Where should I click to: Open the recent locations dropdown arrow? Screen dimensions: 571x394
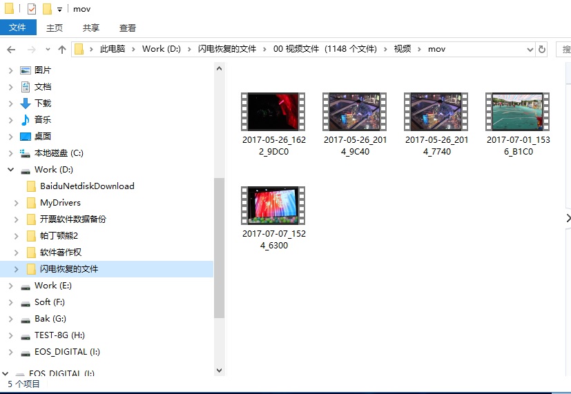(x=48, y=50)
